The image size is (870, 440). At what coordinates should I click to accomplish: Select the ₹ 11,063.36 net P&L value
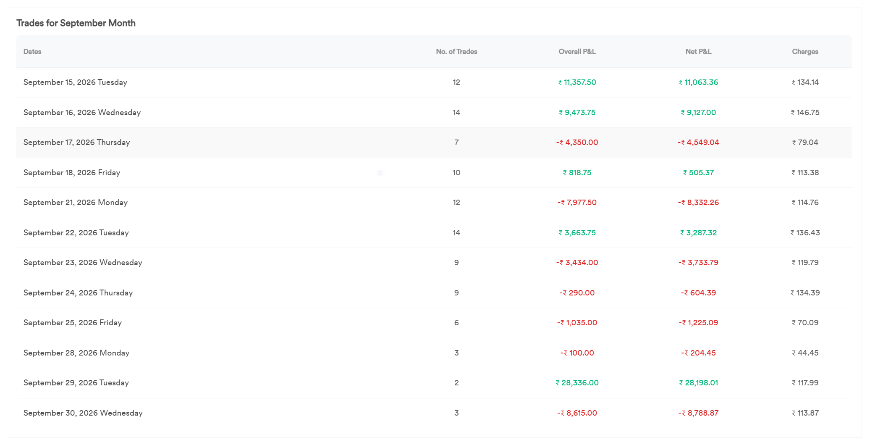pyautogui.click(x=698, y=82)
